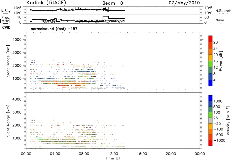
Task: Click the green Power swatch between 12 and 16
Action: click(x=210, y=64)
